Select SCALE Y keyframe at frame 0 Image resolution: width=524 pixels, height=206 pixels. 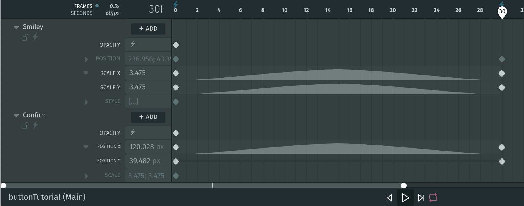click(176, 88)
